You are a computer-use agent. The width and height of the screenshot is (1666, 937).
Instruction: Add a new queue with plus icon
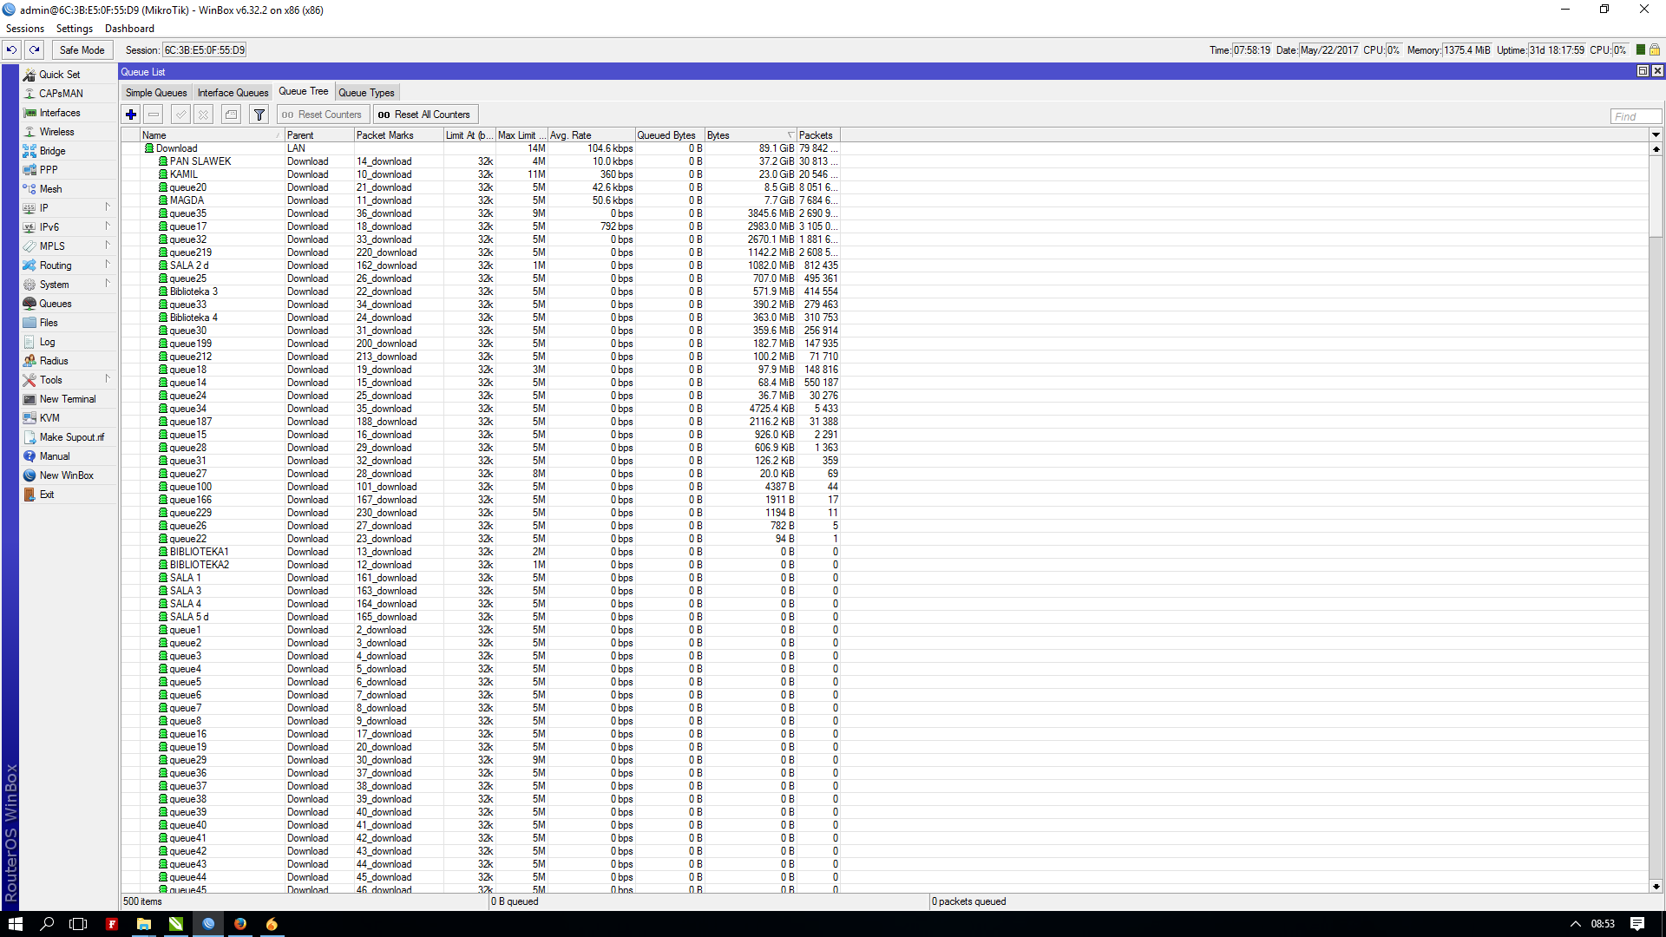tap(131, 115)
